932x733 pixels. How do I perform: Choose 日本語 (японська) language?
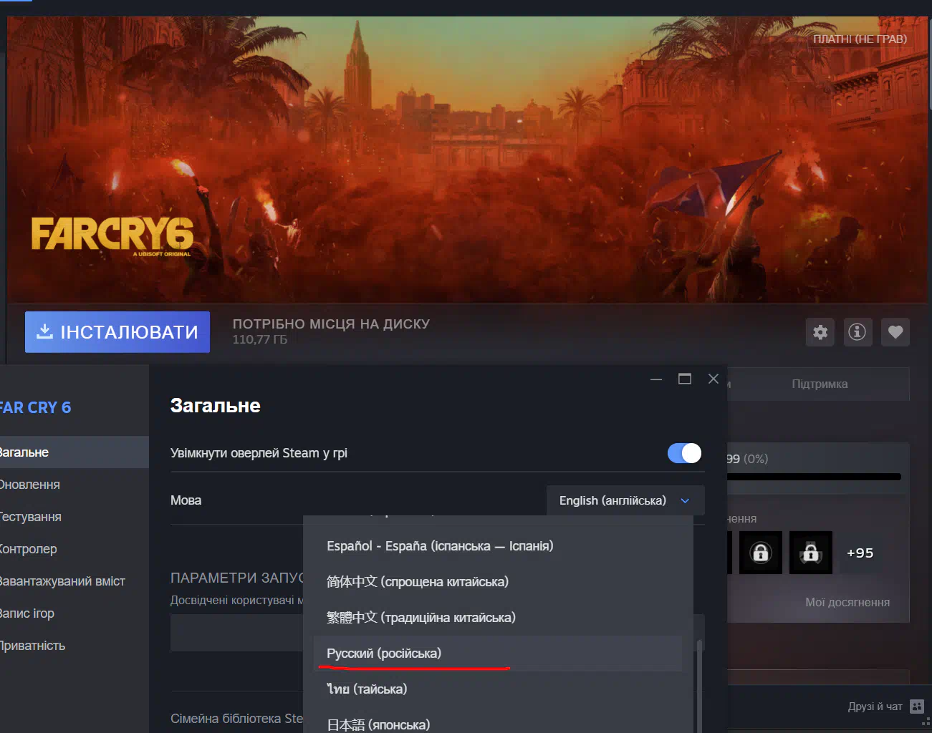(x=499, y=722)
